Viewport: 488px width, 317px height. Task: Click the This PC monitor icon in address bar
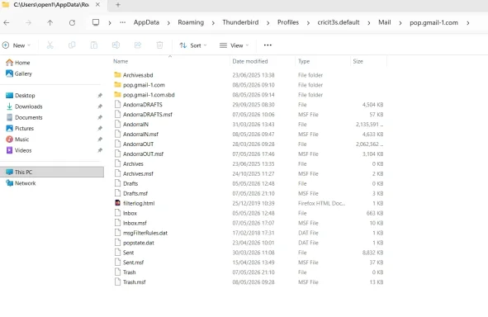pos(96,22)
